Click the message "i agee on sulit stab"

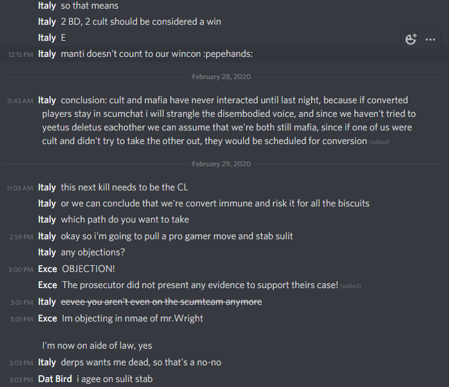[x=114, y=378]
